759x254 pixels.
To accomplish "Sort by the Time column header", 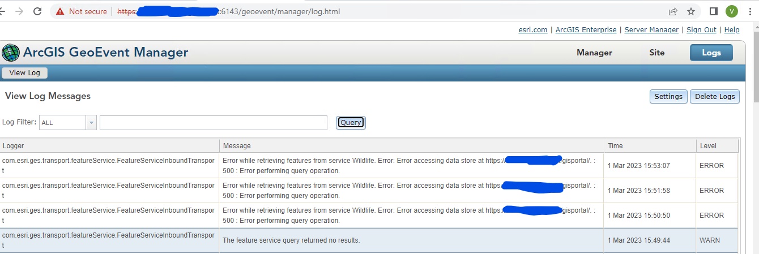I will [650, 145].
